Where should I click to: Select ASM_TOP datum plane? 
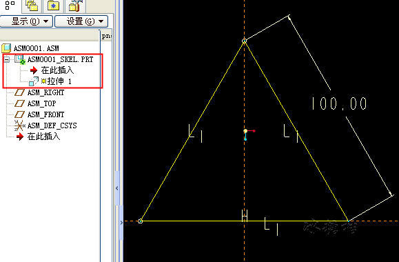click(42, 103)
